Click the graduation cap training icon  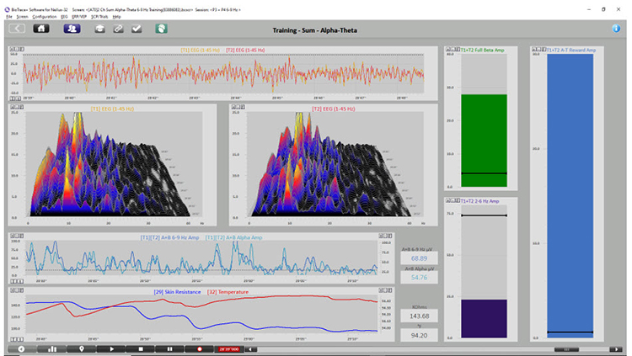(99, 28)
